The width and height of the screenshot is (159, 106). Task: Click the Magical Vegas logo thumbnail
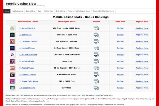pos(12,48)
